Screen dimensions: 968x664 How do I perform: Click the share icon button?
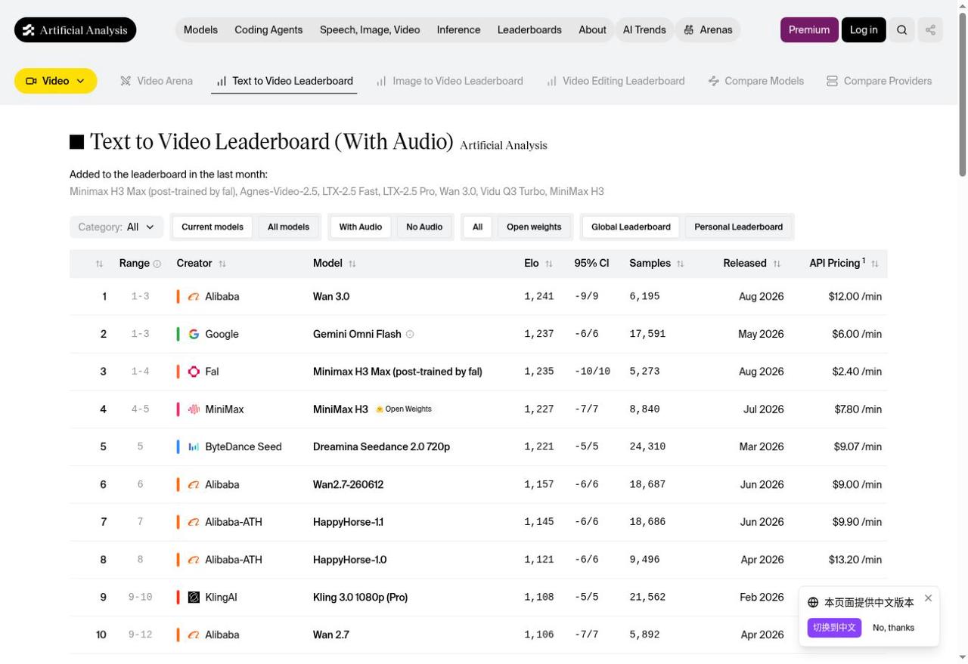coord(930,30)
